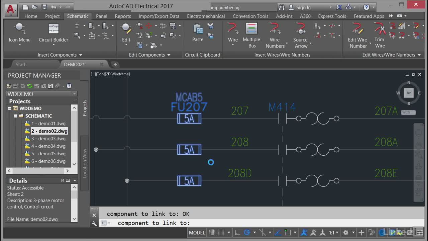Click Sign In link
428x241 pixels.
(303, 7)
